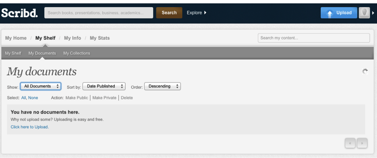Switch to the My Collections subtab
This screenshot has height=158, width=377.
pyautogui.click(x=77, y=53)
